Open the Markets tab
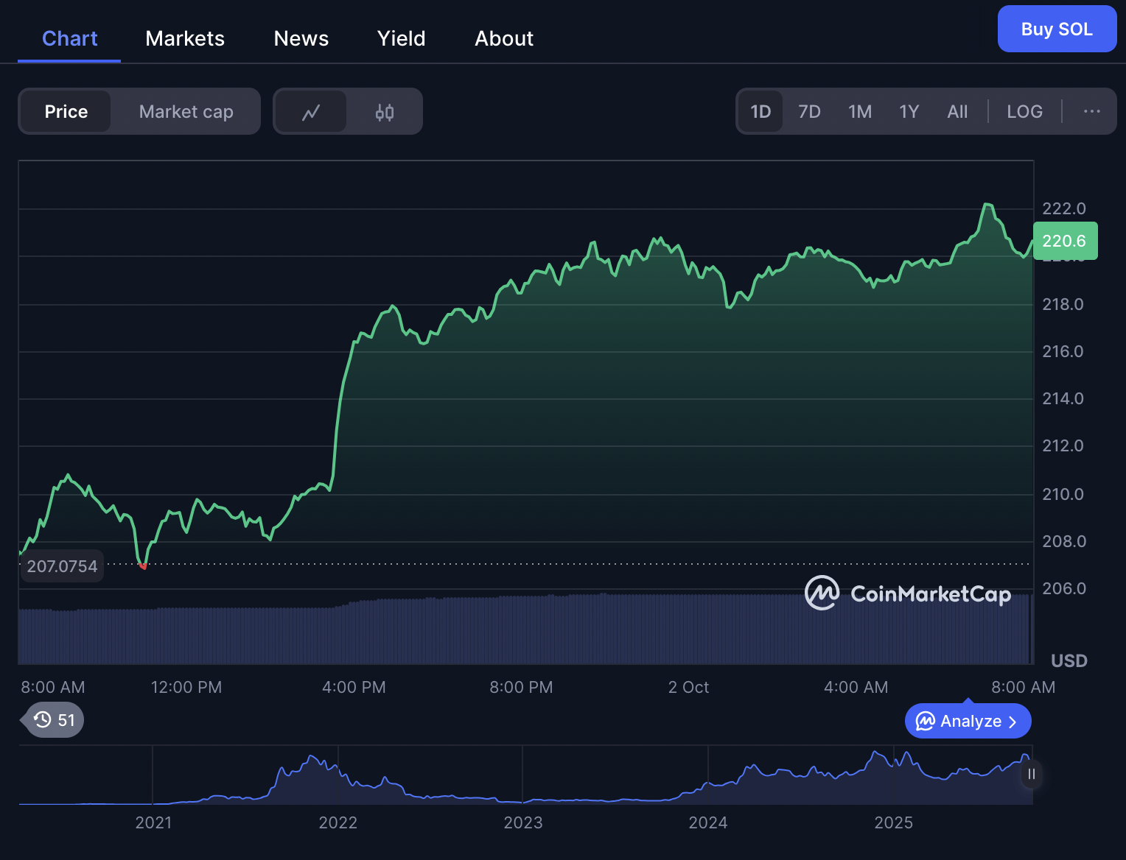The height and width of the screenshot is (860, 1126). pos(185,38)
